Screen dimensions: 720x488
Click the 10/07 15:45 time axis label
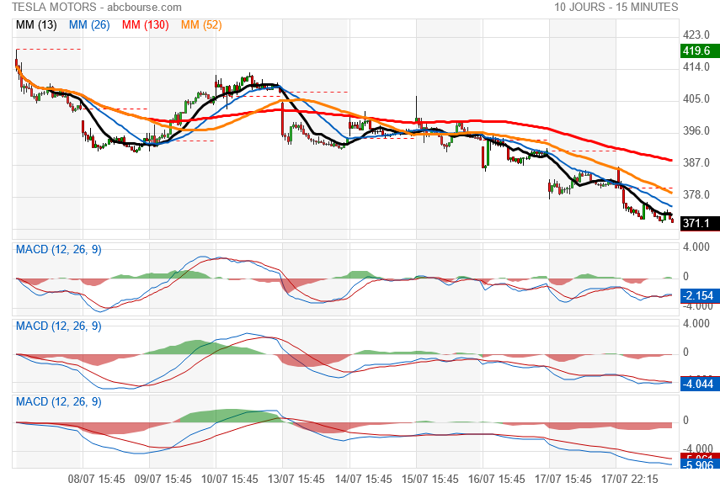(230, 480)
